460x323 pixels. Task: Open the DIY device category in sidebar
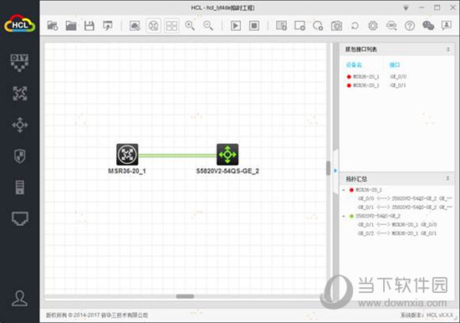point(19,63)
